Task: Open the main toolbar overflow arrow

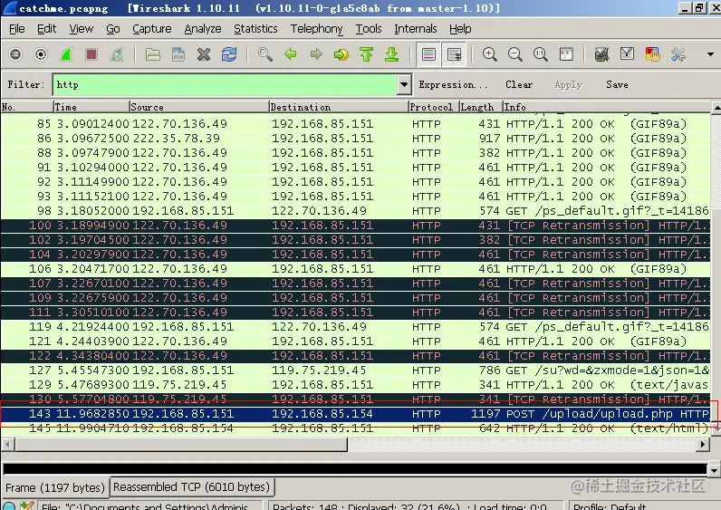Action: coord(710,54)
